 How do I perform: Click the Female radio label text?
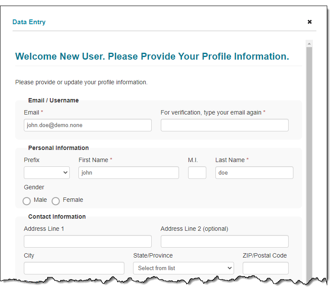[73, 200]
